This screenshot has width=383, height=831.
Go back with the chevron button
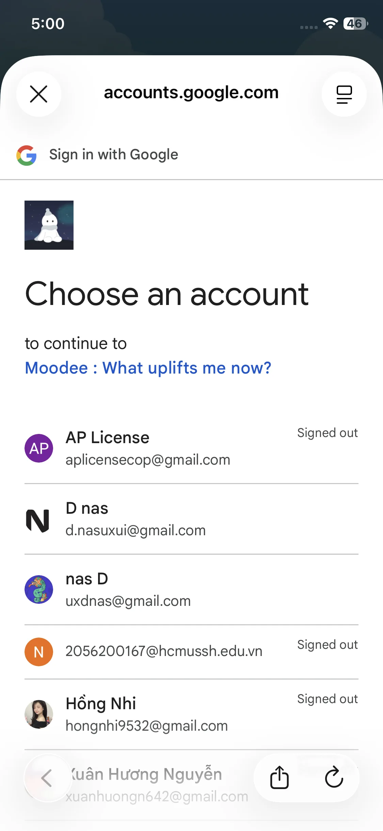tap(47, 778)
